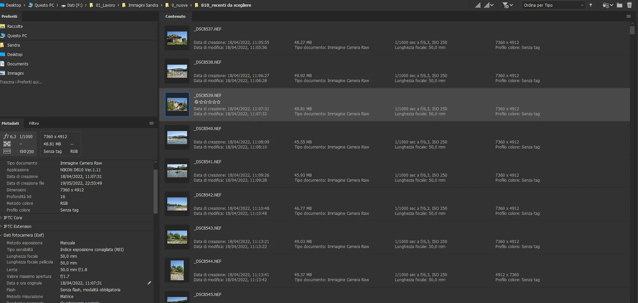Open the Sandra folder in Preferiti
Viewport: 638px width, 303px height.
tap(13, 45)
